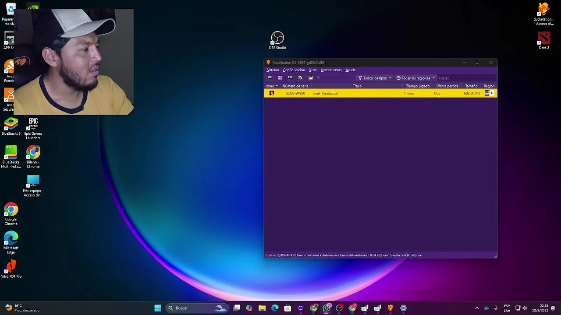Sort by 'Última partida' column header
This screenshot has width=561, height=315.
click(447, 86)
